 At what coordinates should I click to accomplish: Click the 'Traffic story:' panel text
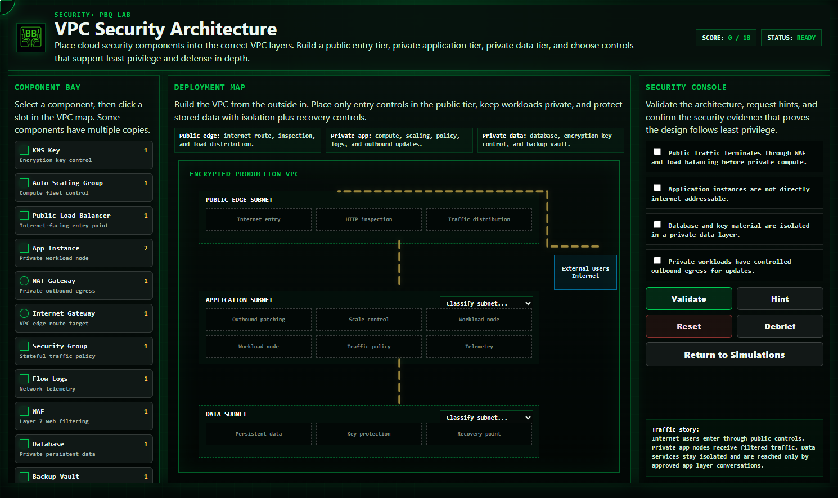pos(735,448)
